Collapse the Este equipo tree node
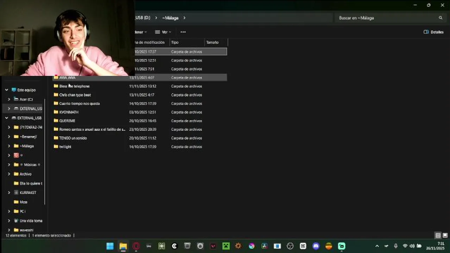Image resolution: width=450 pixels, height=253 pixels. [x=7, y=90]
